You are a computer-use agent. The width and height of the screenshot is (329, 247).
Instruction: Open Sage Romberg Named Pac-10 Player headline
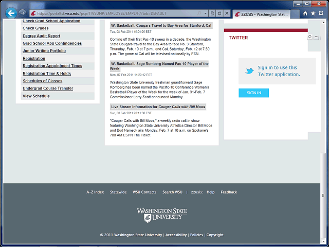click(x=159, y=66)
